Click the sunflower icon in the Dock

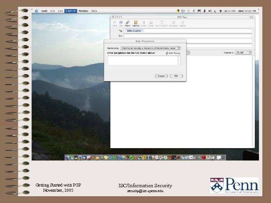(144, 158)
